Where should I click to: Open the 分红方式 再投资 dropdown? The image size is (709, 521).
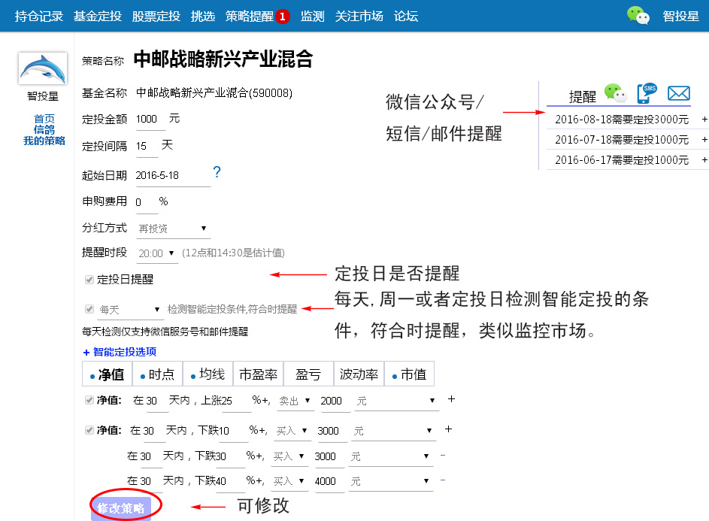tap(173, 229)
